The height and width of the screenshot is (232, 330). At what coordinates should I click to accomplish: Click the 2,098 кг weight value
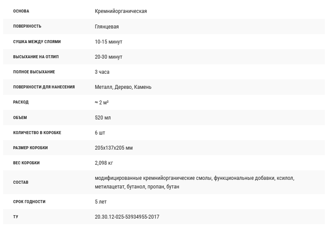[104, 163]
